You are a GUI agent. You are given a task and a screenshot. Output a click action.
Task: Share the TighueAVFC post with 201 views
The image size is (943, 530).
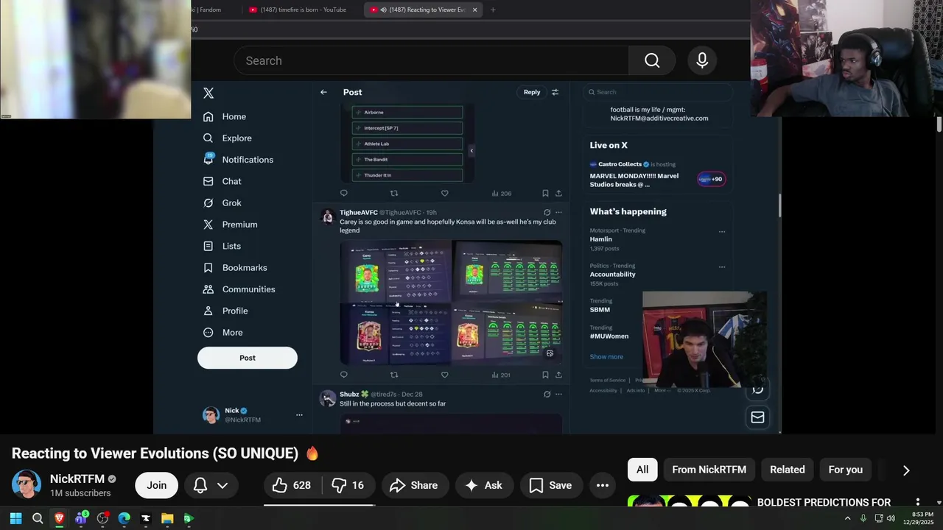click(x=558, y=375)
